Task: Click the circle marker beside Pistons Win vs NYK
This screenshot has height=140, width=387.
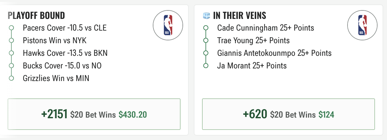Action: coord(11,40)
